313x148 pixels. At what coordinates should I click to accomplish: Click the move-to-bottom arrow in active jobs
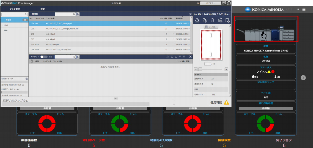pos(184,57)
